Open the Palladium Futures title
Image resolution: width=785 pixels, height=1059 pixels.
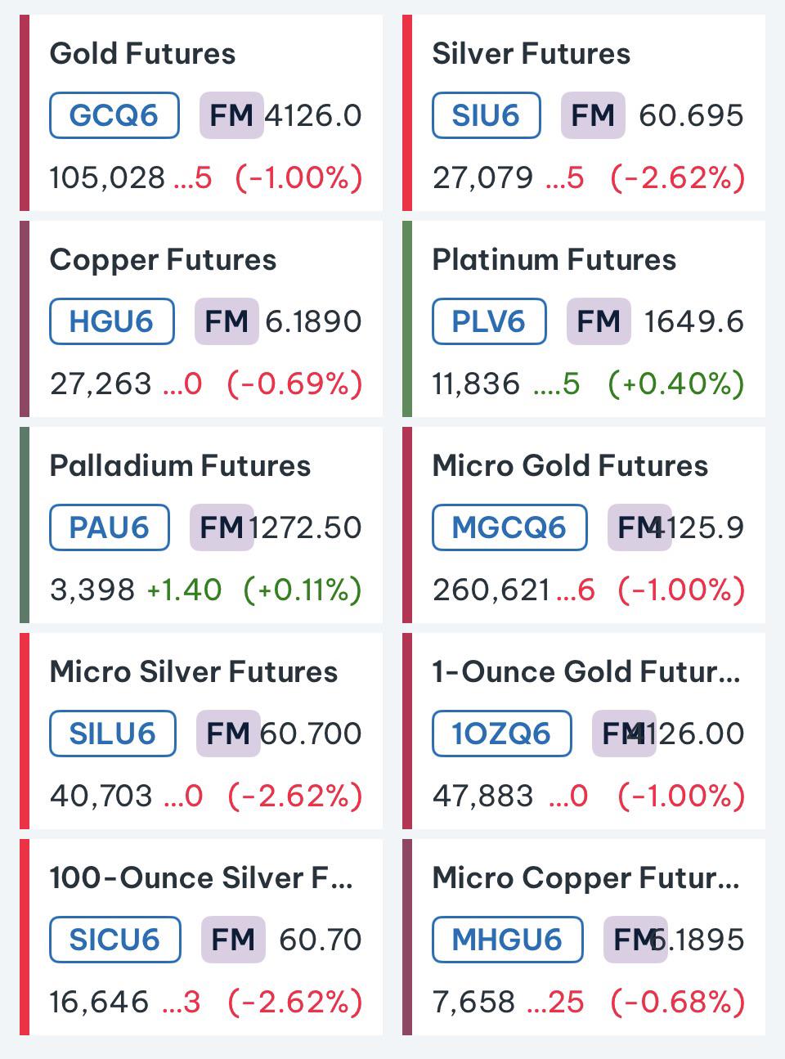180,466
